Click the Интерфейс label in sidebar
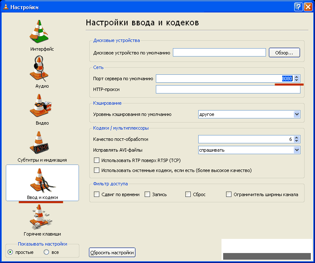Screen dimensions: 315x263 tap(42, 49)
